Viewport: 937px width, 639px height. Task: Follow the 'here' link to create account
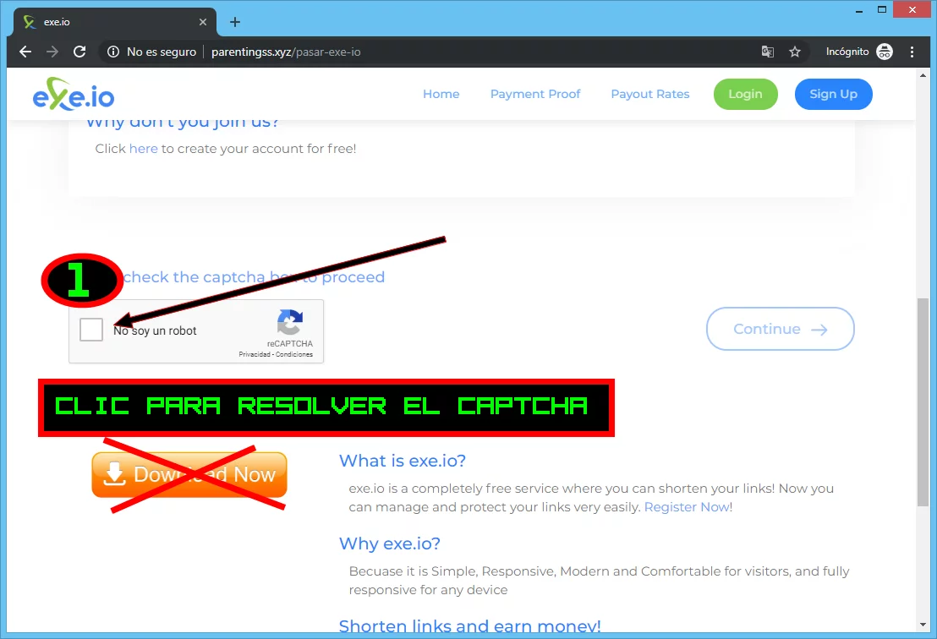point(143,149)
